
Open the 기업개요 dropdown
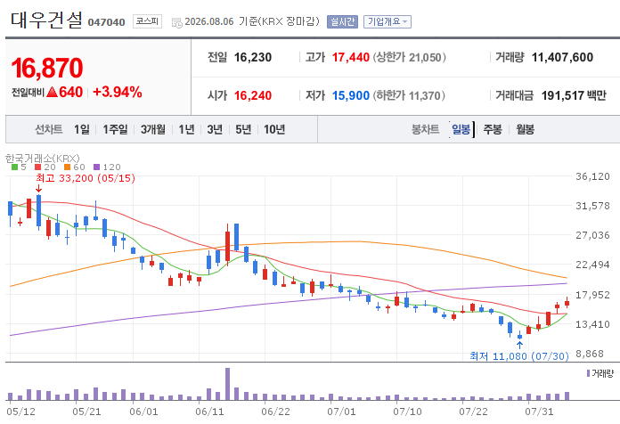click(x=387, y=21)
